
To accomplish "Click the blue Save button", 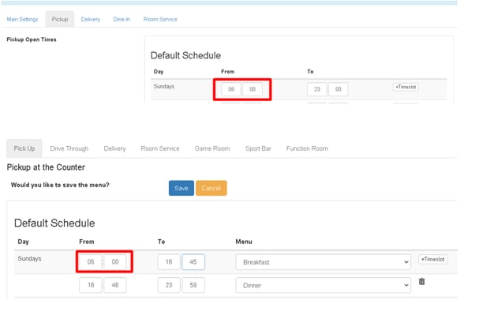I will point(181,188).
